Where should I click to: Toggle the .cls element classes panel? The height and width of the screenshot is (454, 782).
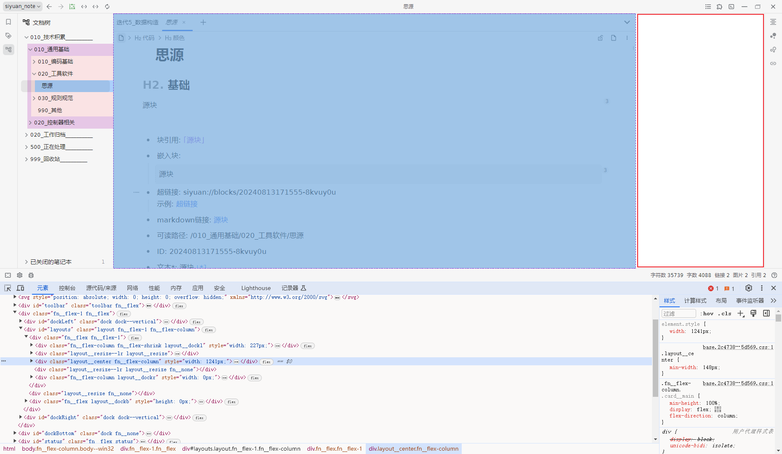(725, 314)
